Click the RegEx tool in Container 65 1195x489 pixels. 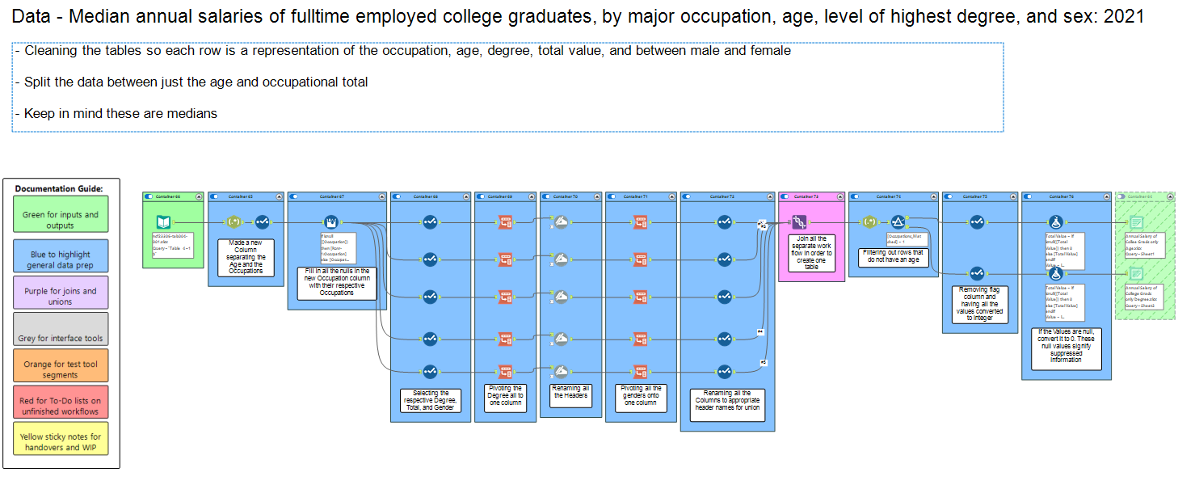pyautogui.click(x=234, y=221)
